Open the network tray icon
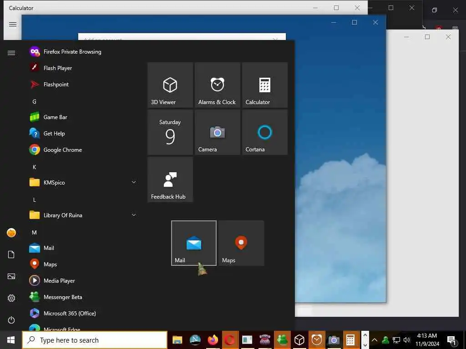The width and height of the screenshot is (466, 349). 396,340
